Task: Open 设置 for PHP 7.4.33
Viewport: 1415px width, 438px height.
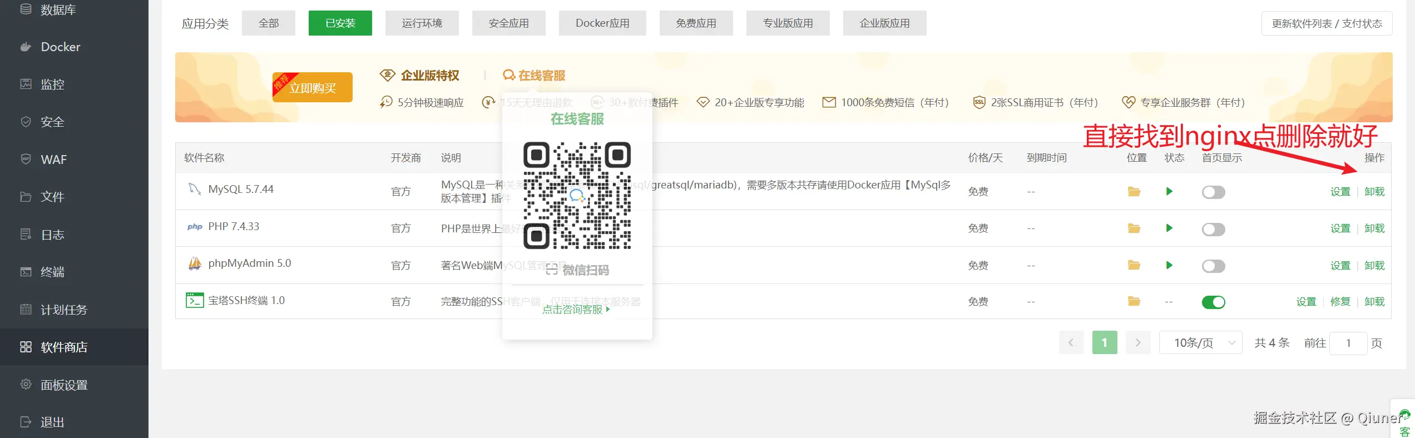Action: (1340, 228)
